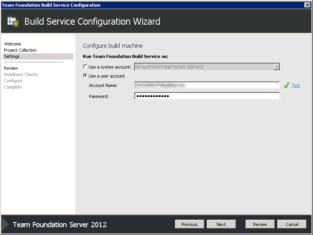Jump to the Review step in sidebar

[x=11, y=68]
